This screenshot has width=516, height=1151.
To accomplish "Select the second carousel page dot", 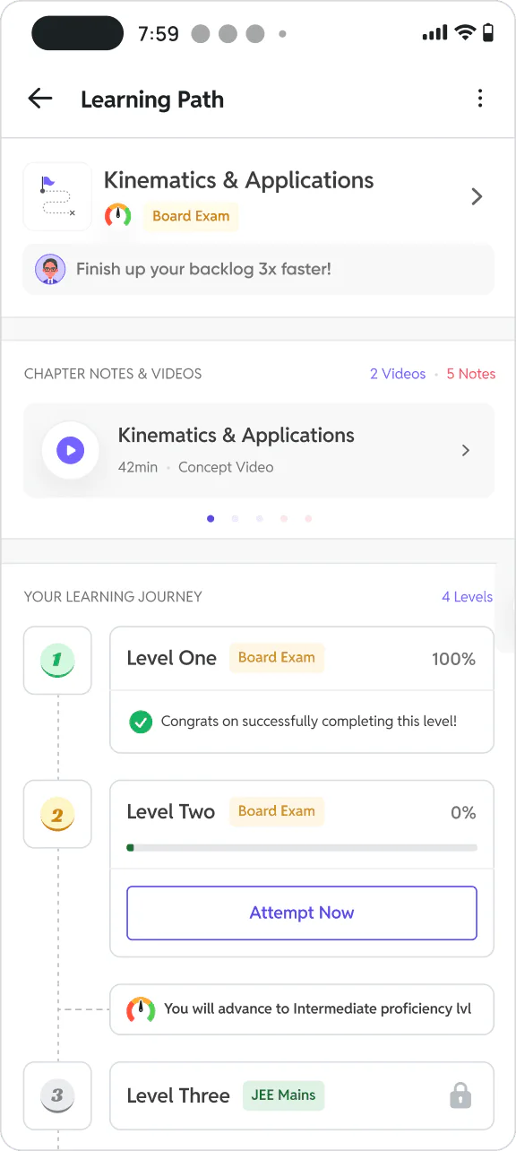I will point(235,518).
